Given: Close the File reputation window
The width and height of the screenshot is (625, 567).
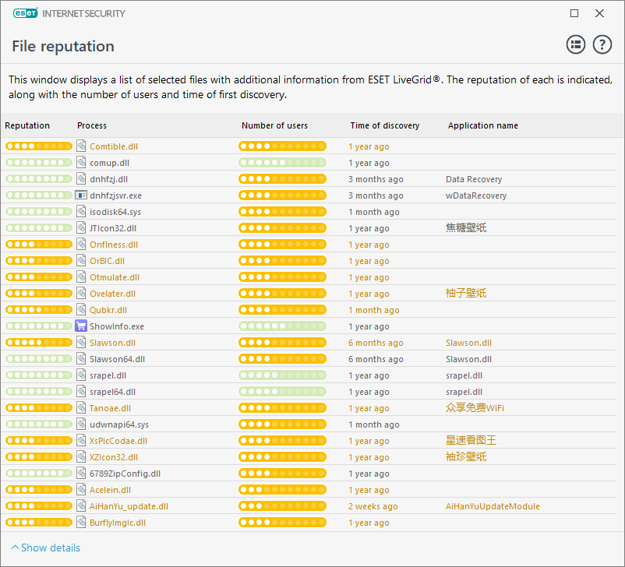Looking at the screenshot, I should pos(599,13).
